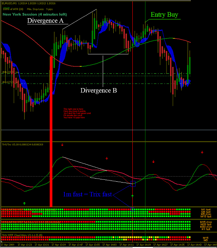Viewport: 217px width, 248px height.
Task: Click the '17 Apr 14:03' time axis label
Action: 110,244
